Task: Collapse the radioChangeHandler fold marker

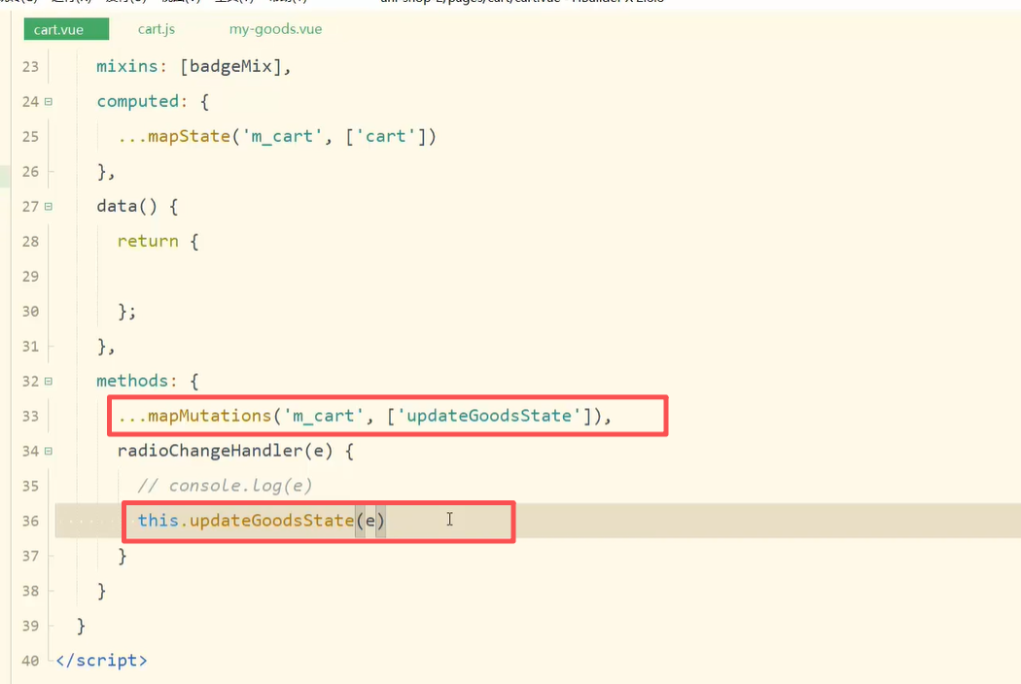Action: click(49, 451)
